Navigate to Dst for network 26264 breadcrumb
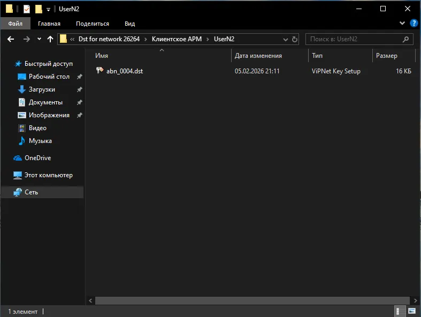The width and height of the screenshot is (421, 317). pyautogui.click(x=109, y=39)
